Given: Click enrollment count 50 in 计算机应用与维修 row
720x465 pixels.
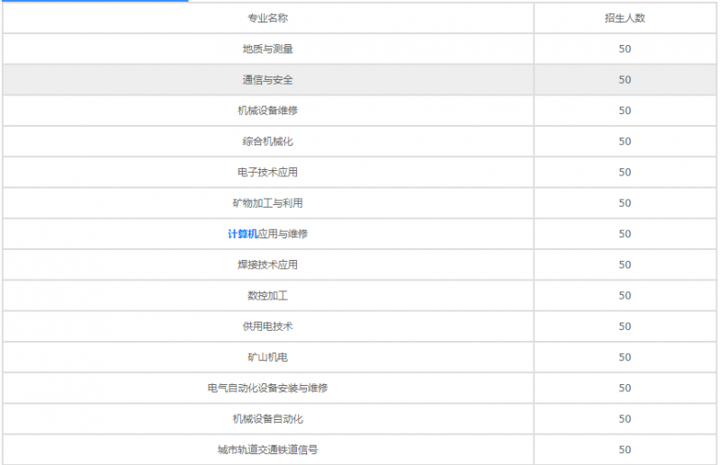Looking at the screenshot, I should (x=625, y=234).
